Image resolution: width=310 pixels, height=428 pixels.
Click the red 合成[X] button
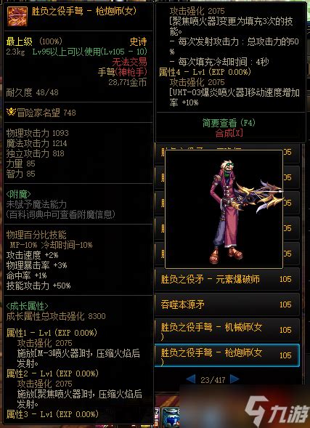point(229,133)
